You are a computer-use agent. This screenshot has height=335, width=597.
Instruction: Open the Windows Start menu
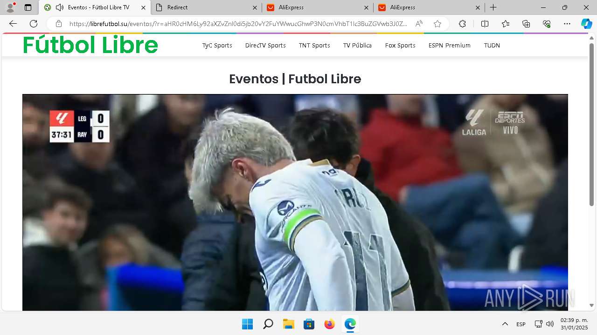click(247, 324)
